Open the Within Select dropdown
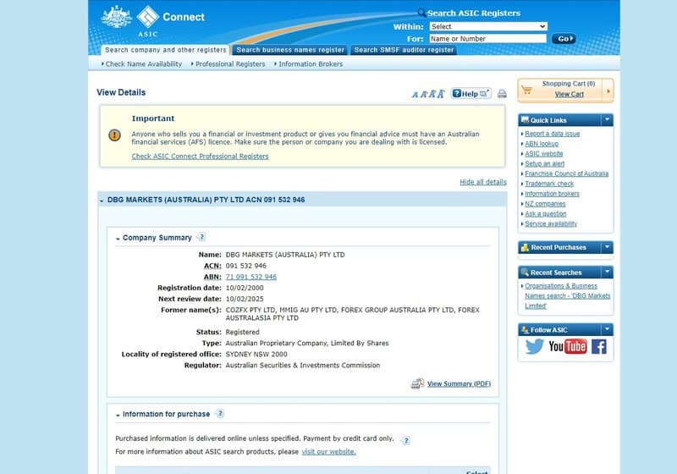 click(x=488, y=26)
